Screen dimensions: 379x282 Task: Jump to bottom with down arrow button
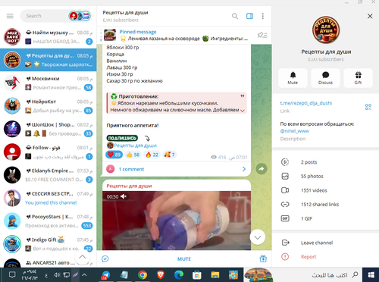pyautogui.click(x=258, y=237)
